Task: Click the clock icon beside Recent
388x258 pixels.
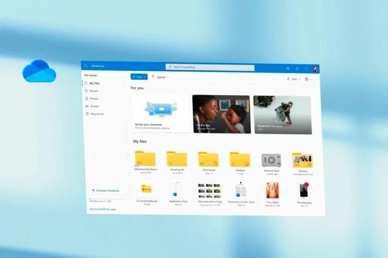Action: point(86,91)
